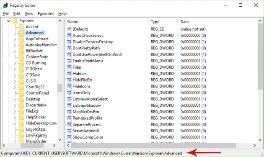Click the REG_SZ type cell of (Default)

tap(157, 29)
